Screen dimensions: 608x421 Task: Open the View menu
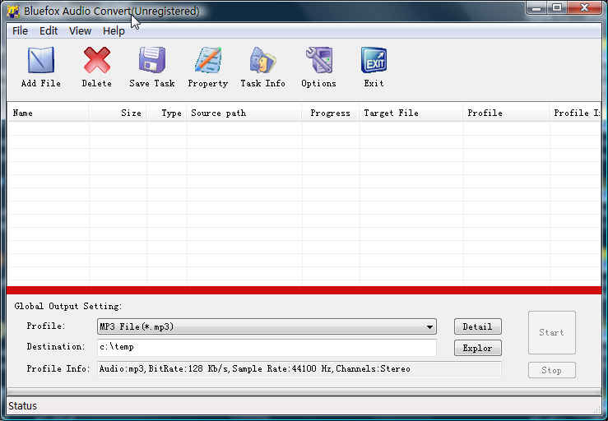pyautogui.click(x=81, y=31)
